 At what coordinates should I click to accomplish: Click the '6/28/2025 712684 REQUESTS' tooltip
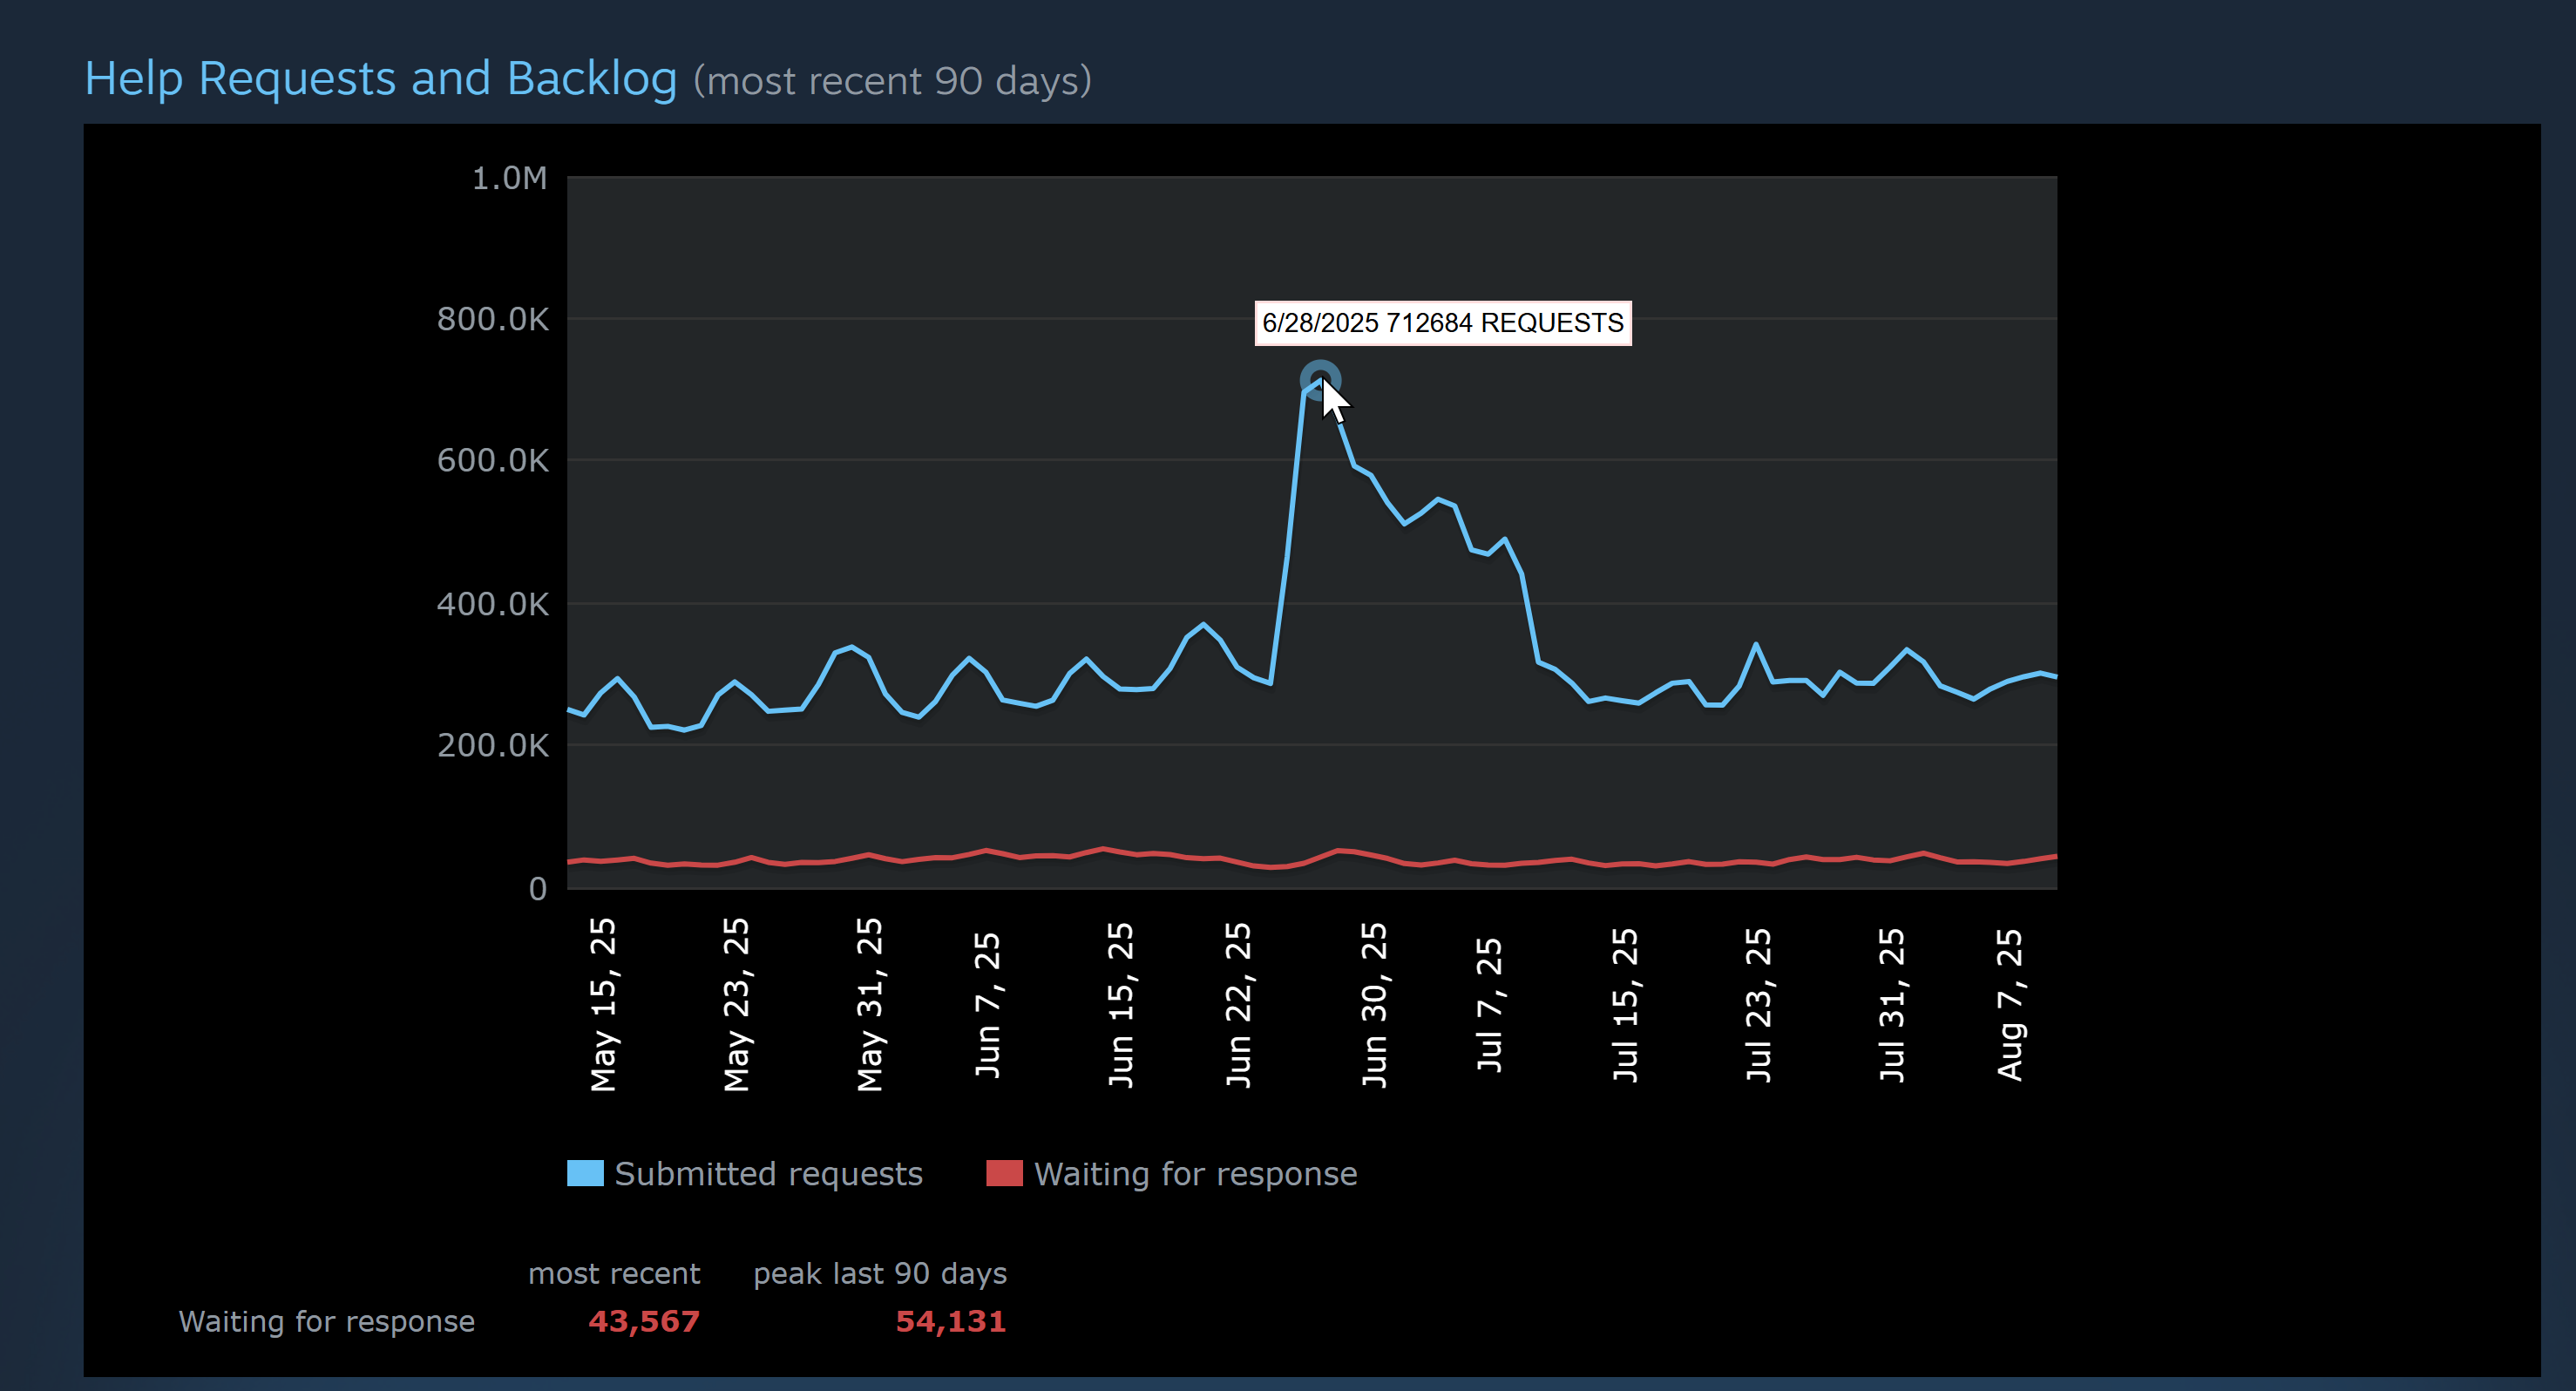point(1443,323)
